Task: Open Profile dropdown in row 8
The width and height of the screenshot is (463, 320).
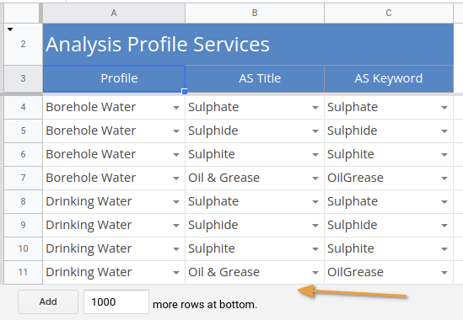Action: [x=176, y=202]
